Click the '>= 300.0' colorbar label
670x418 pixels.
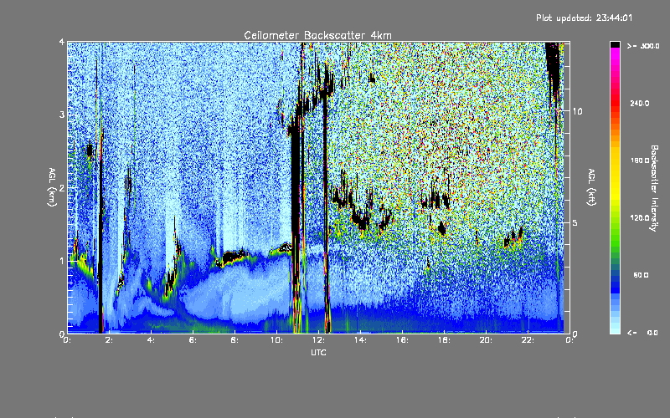643,46
